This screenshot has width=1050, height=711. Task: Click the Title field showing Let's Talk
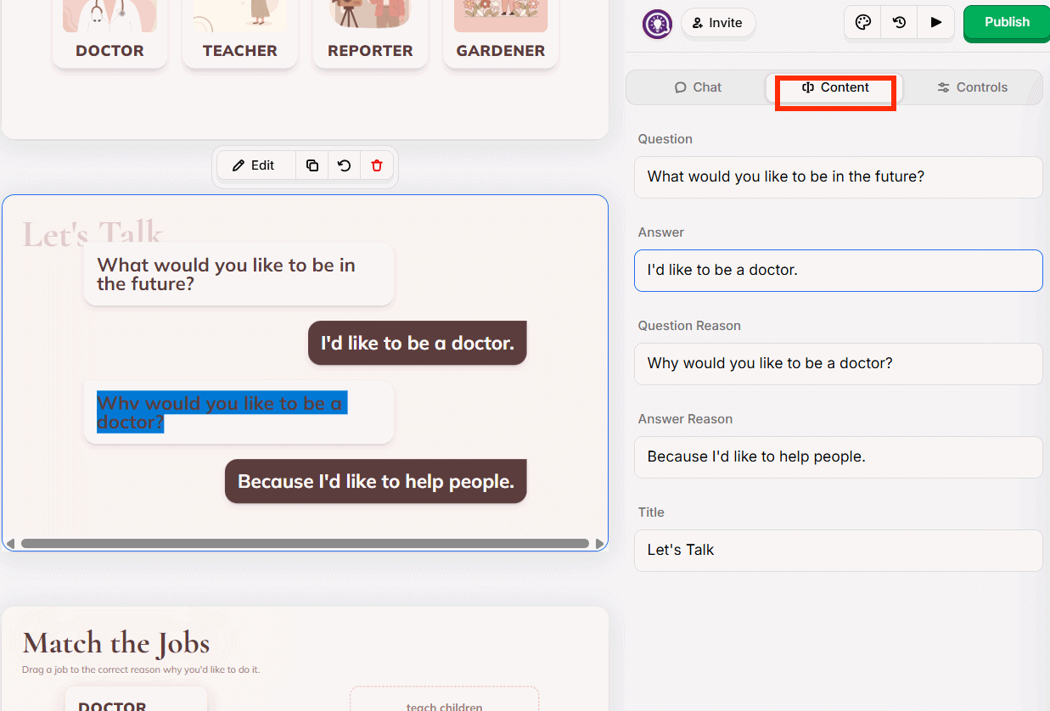tap(838, 550)
